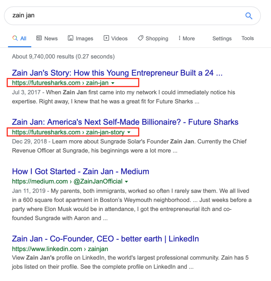Screen dimensions: 271x281
Task: Click the Videos tab play icon
Action: pyautogui.click(x=106, y=38)
